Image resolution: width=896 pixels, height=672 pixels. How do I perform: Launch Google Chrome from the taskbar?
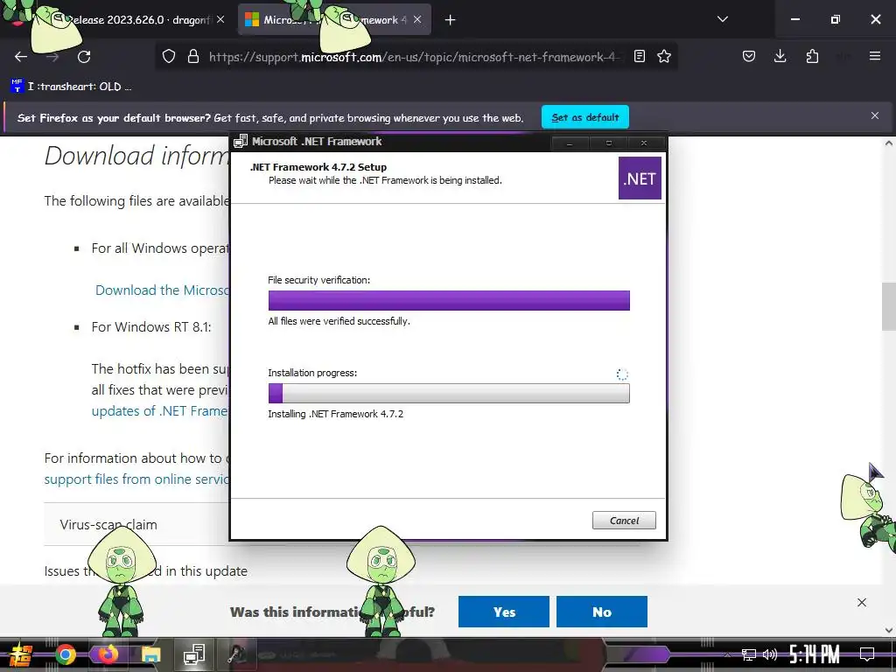[x=65, y=654]
